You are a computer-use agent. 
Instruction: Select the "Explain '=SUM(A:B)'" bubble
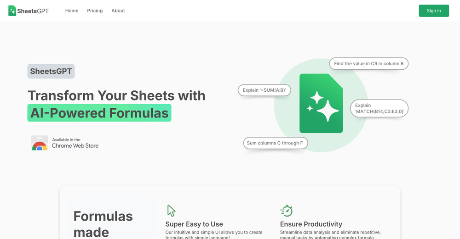[x=264, y=90]
